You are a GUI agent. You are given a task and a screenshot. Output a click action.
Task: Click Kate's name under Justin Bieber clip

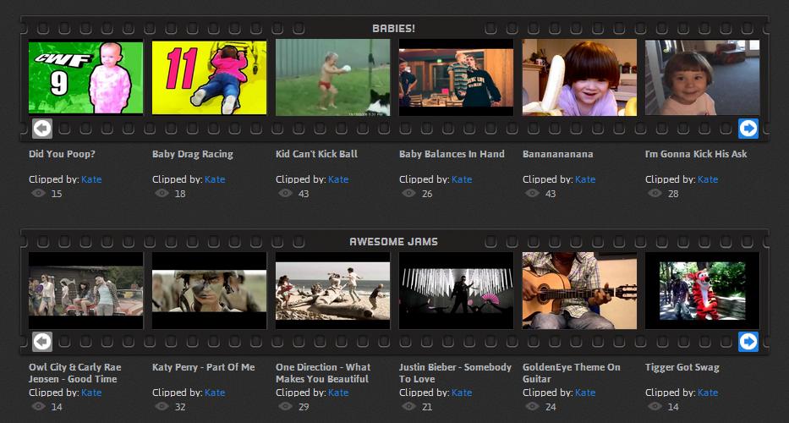462,393
